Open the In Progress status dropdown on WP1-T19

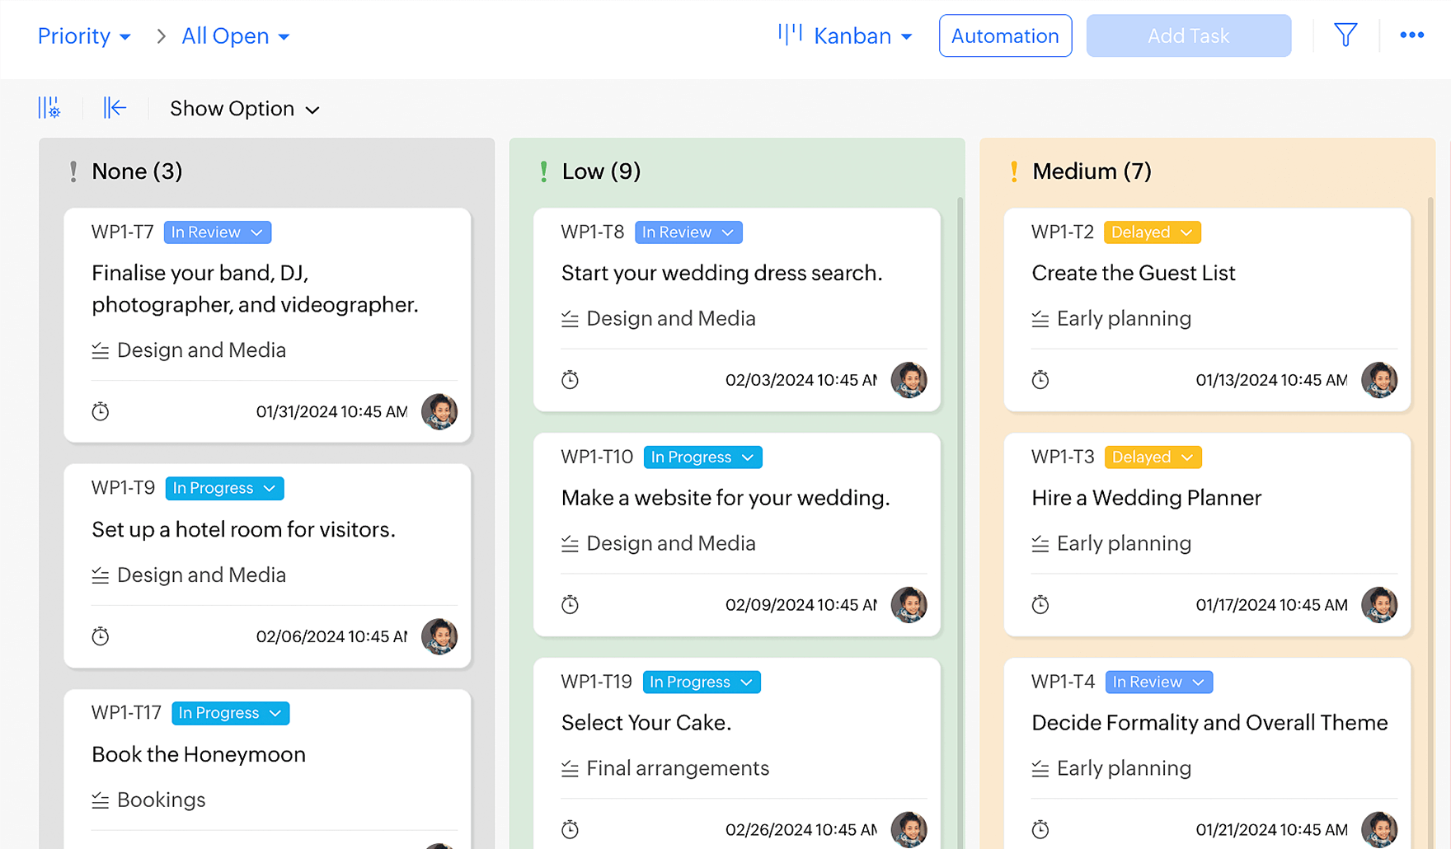tap(701, 682)
